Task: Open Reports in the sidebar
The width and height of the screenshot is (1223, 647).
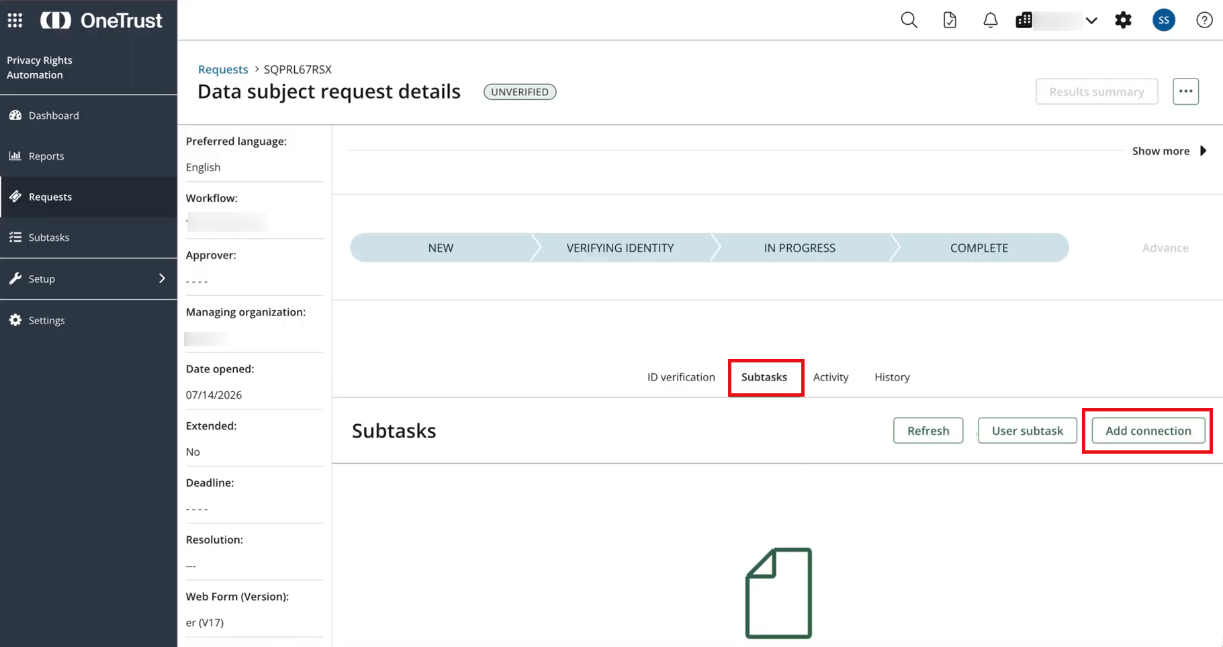Action: point(89,156)
